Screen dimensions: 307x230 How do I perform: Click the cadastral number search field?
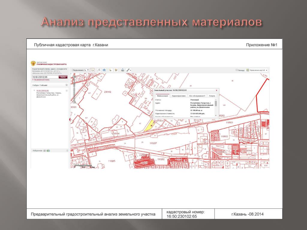tap(45, 77)
